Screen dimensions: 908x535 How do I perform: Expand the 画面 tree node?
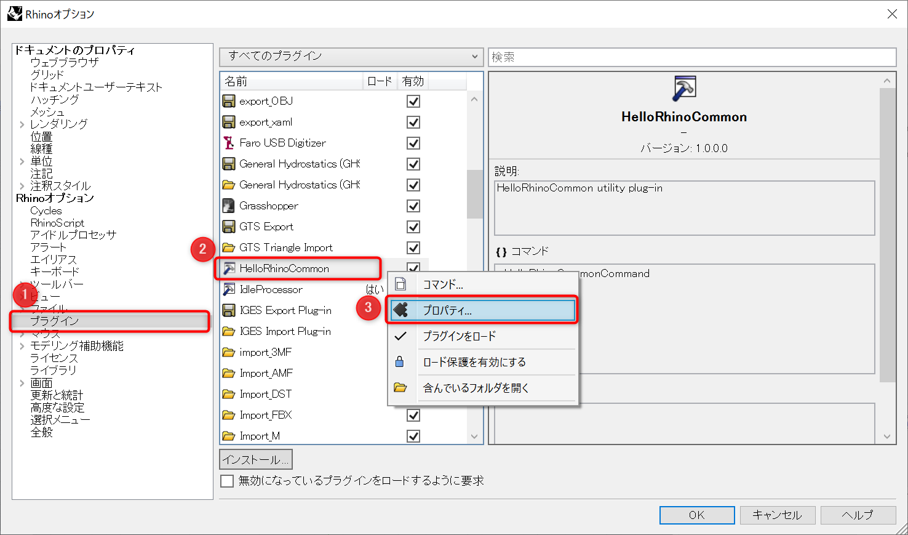22,383
